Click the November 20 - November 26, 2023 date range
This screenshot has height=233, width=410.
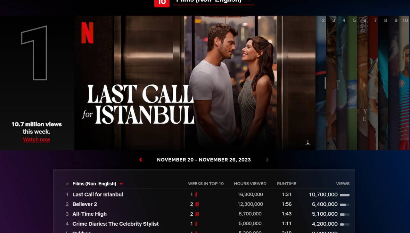pyautogui.click(x=204, y=160)
